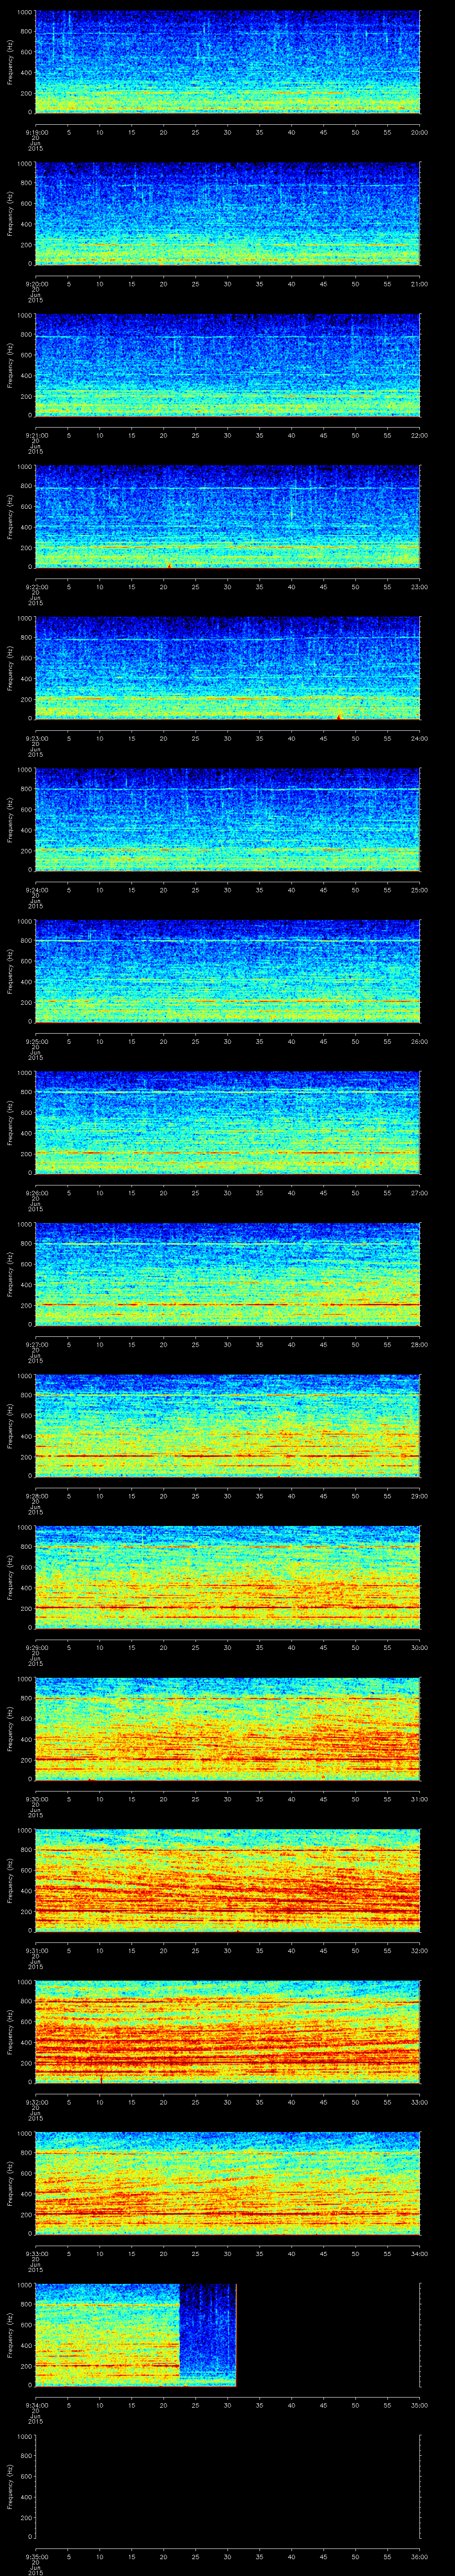Pick the spectrogram for minute 9:22:00
455x2576 pixels.
[x=228, y=517]
